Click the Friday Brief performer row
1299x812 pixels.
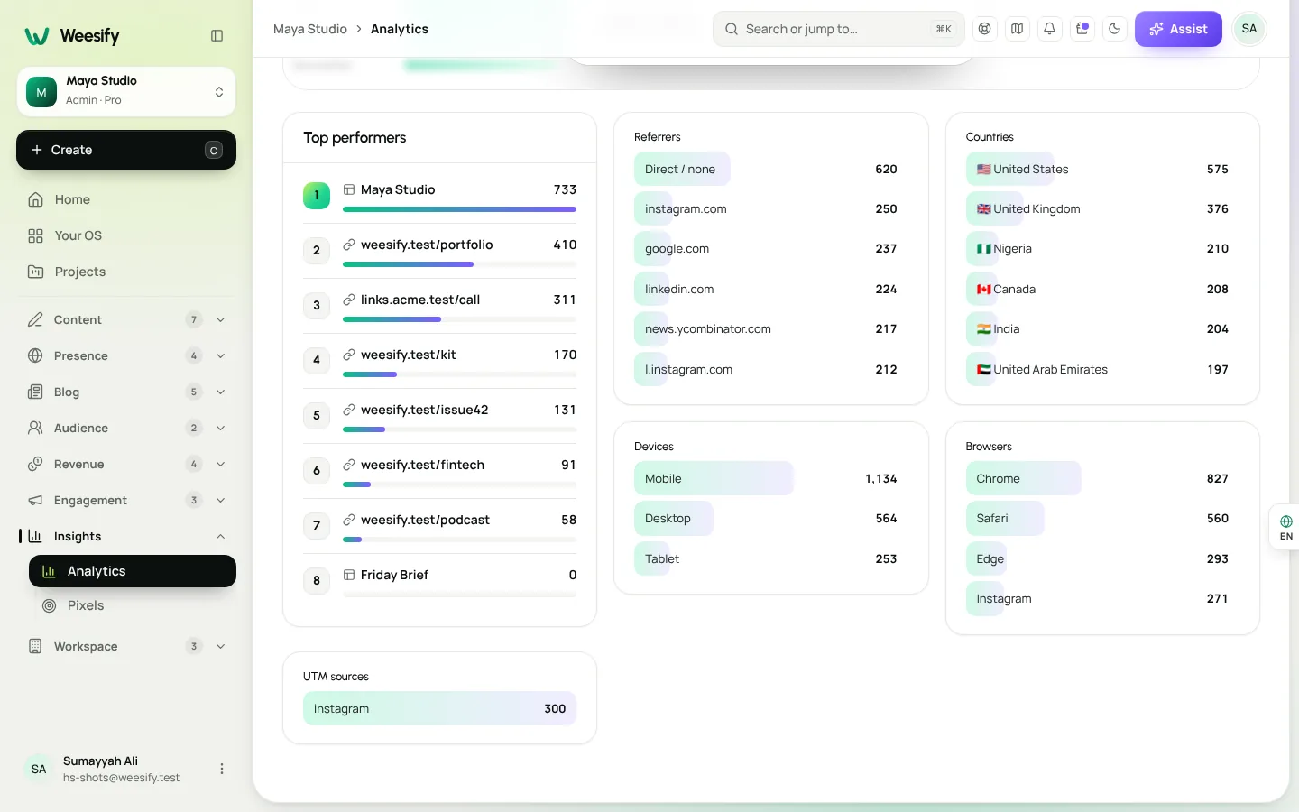440,580
